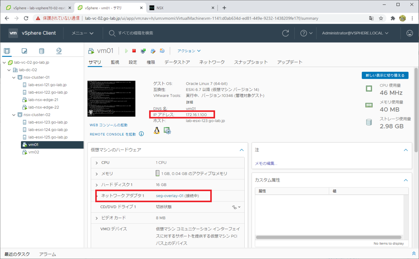The width and height of the screenshot is (419, 259).
Task: Click the メモの編集... link
Action: pyautogui.click(x=266, y=163)
